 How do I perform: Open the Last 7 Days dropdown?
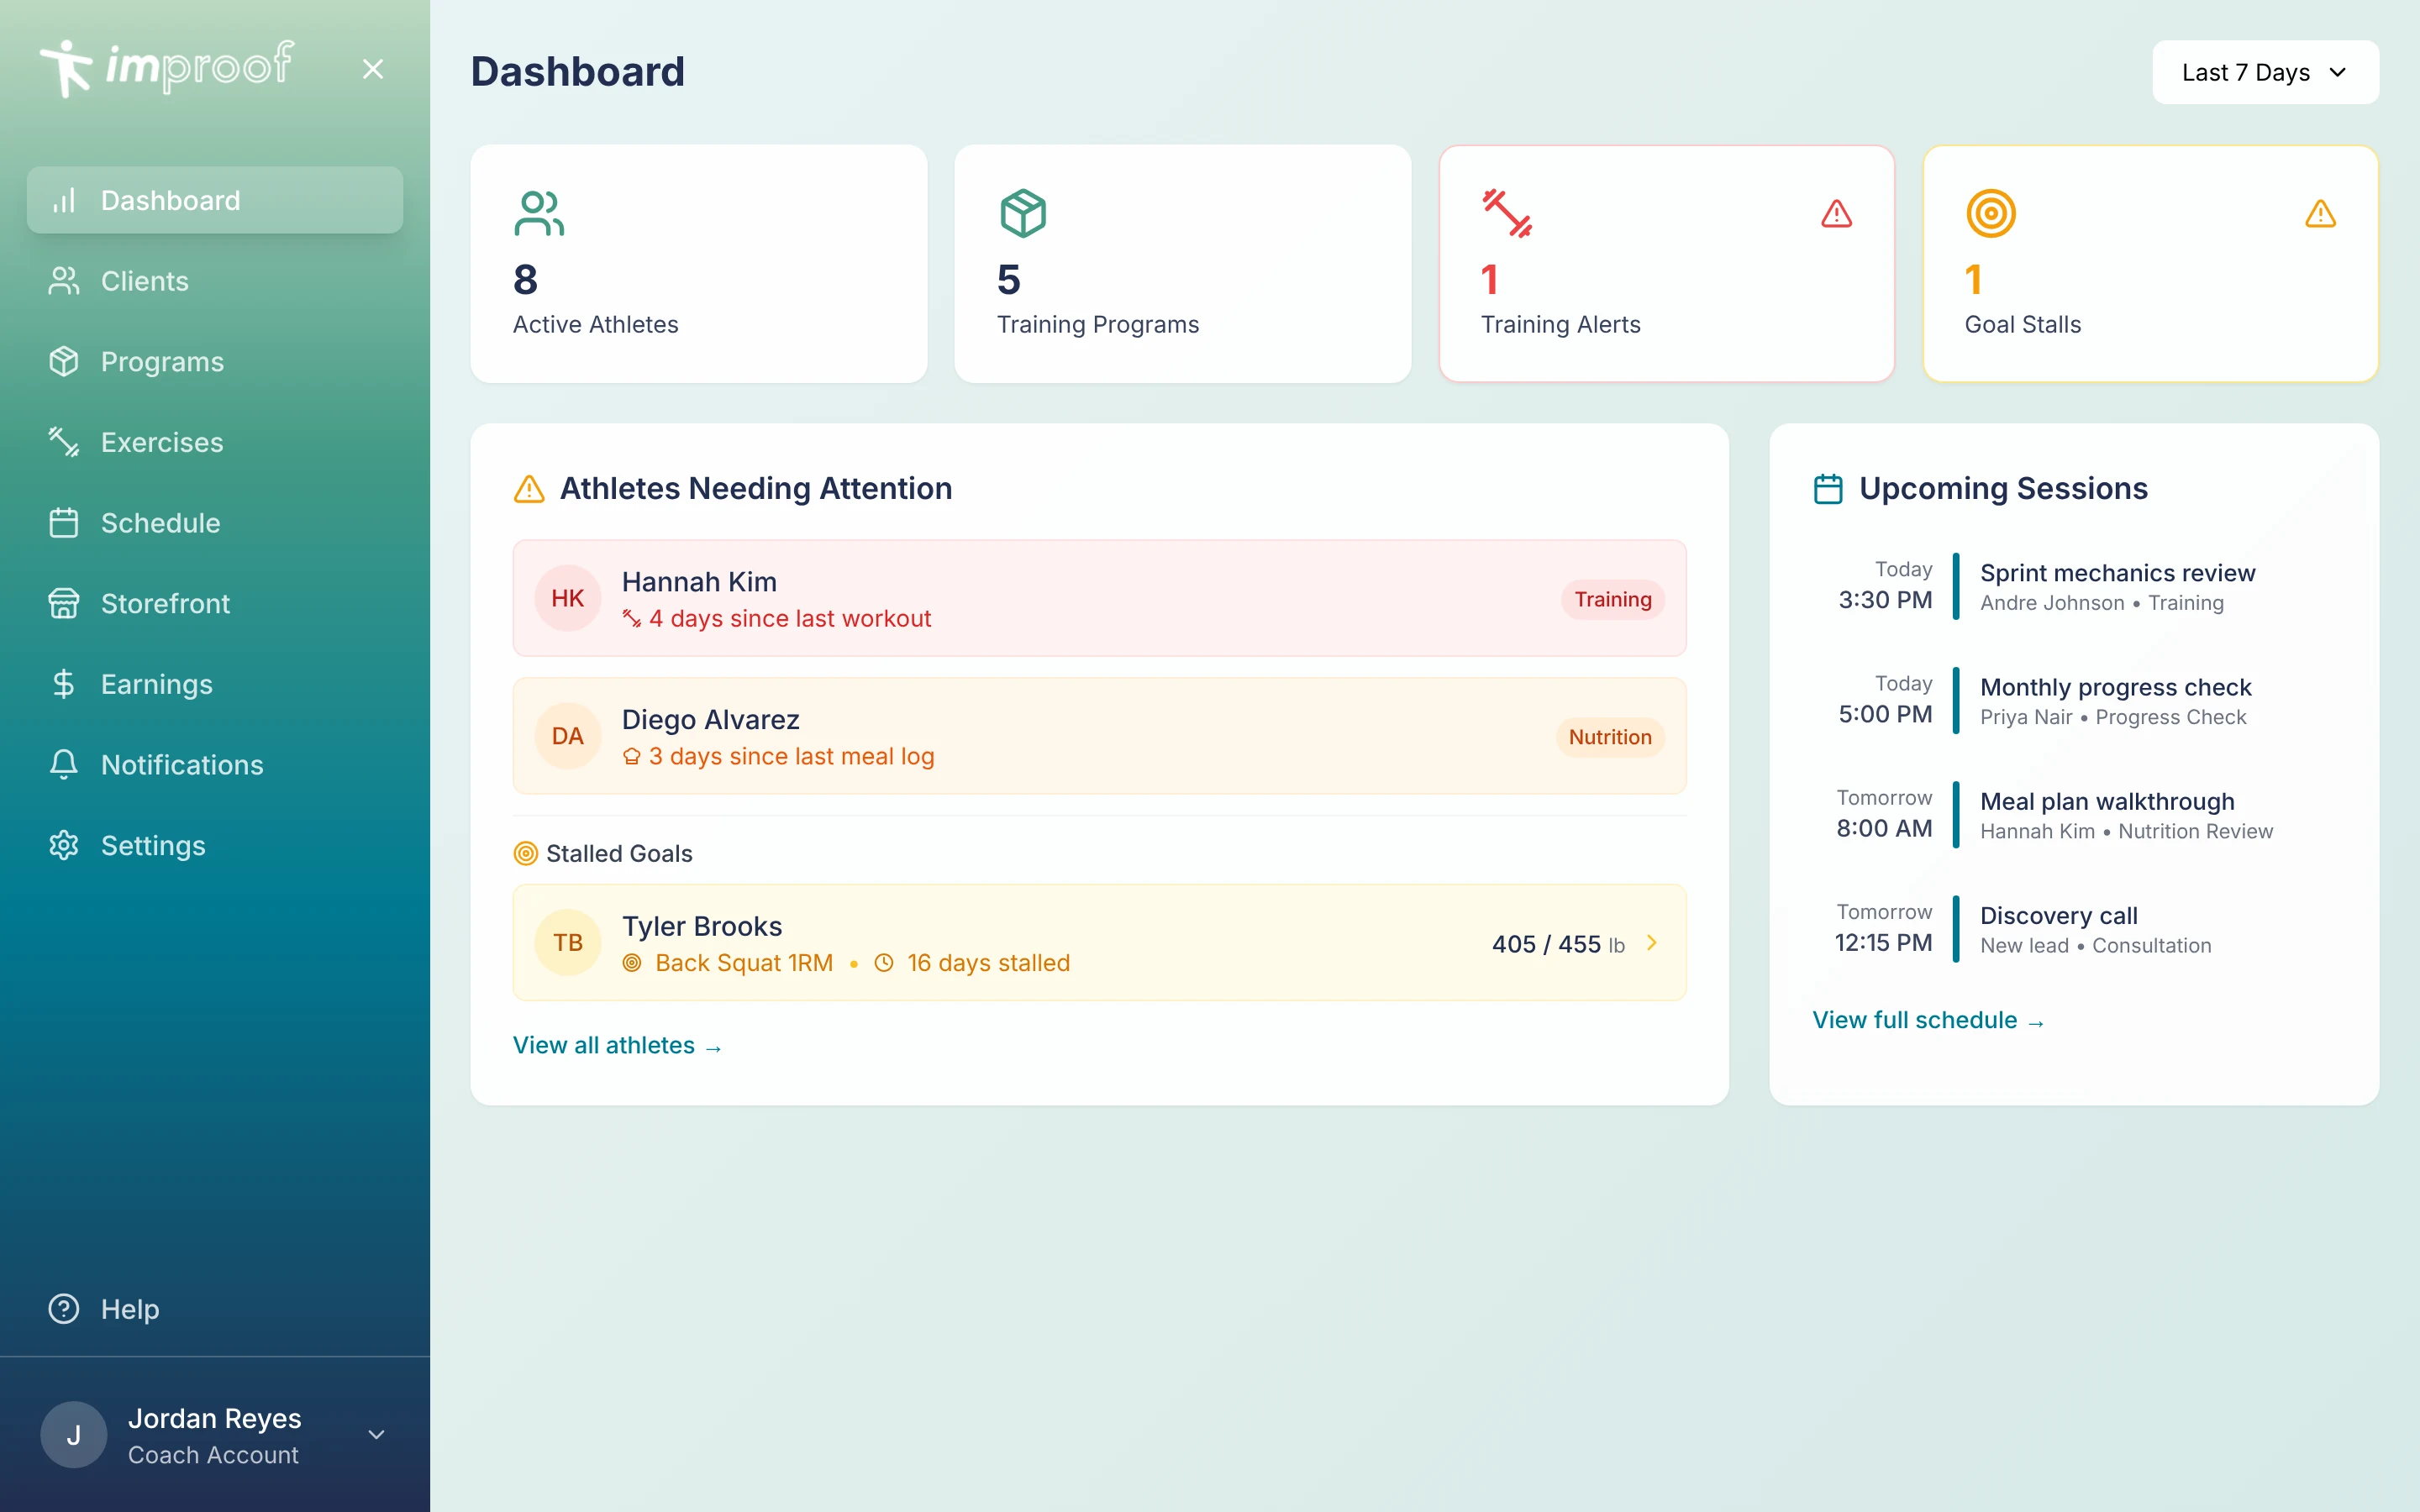2265,72
